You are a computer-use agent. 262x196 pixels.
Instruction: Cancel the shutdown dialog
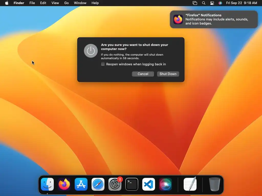pyautogui.click(x=143, y=74)
